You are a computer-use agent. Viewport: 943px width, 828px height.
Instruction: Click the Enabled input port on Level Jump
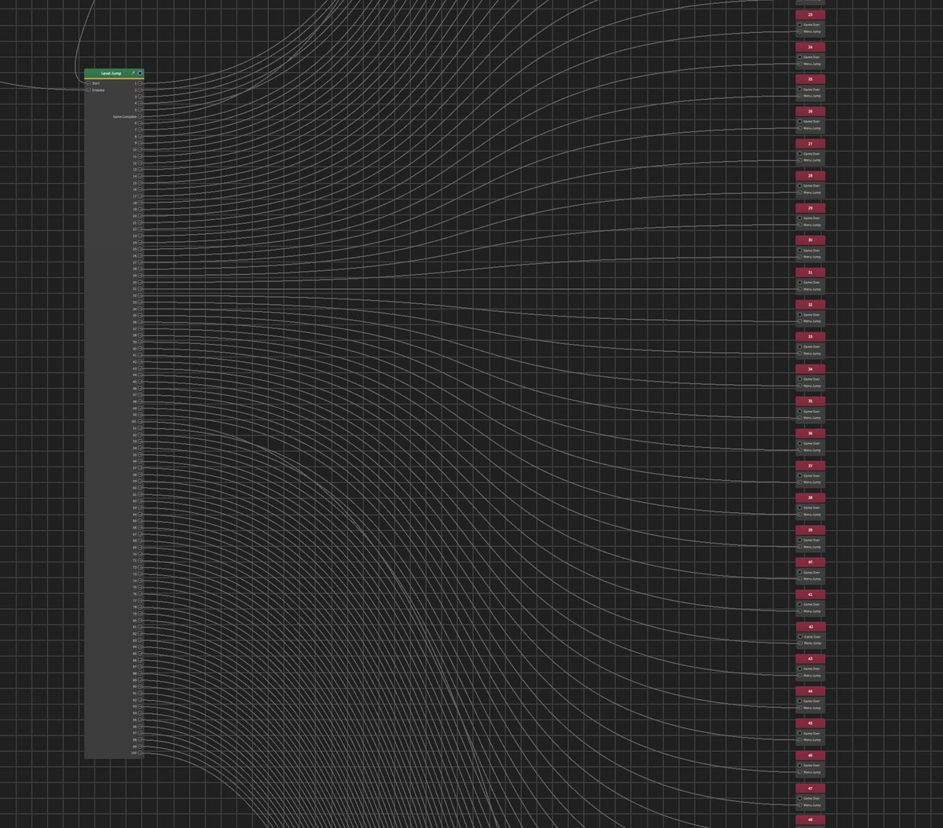[x=88, y=90]
